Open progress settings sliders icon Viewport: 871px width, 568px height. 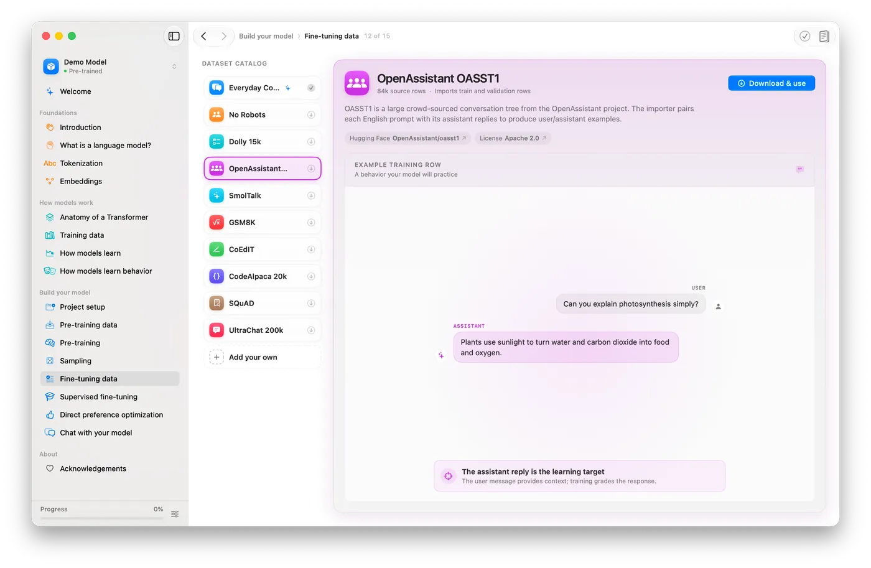[175, 514]
